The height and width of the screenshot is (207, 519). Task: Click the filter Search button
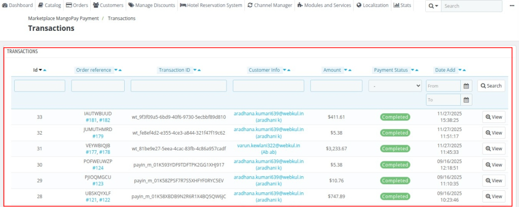pyautogui.click(x=491, y=86)
